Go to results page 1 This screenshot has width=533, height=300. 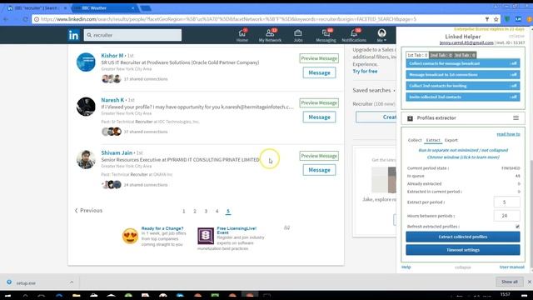pyautogui.click(x=184, y=211)
